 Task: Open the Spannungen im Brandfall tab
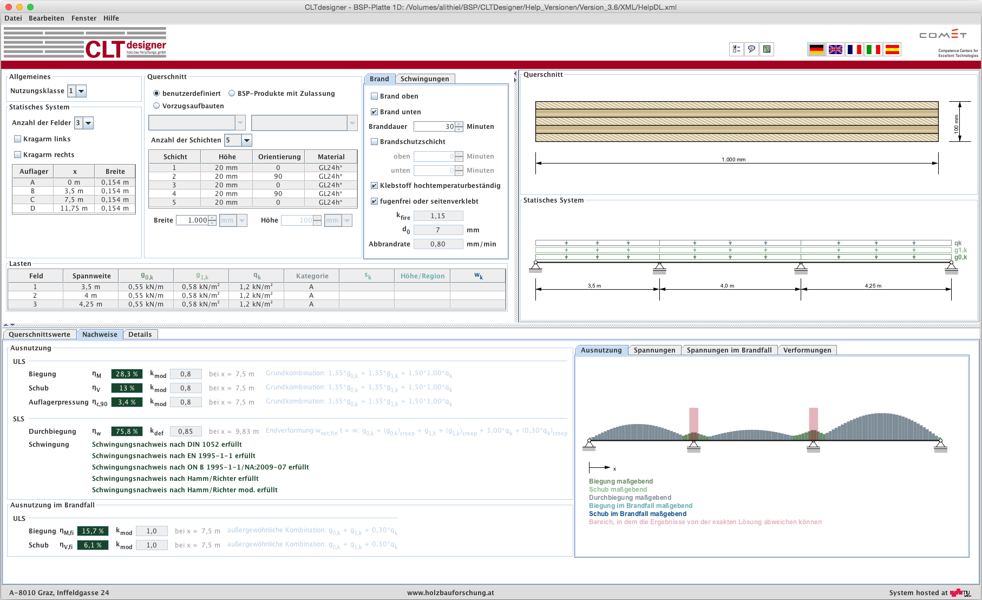coord(729,350)
